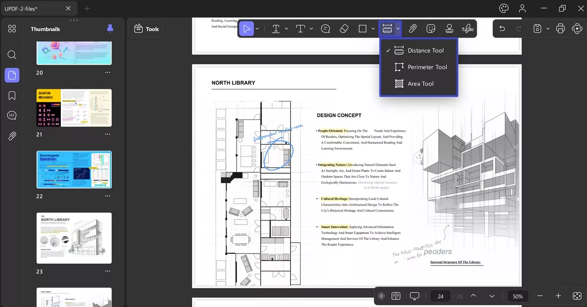
Task: Add a sticky note comment
Action: pyautogui.click(x=326, y=29)
